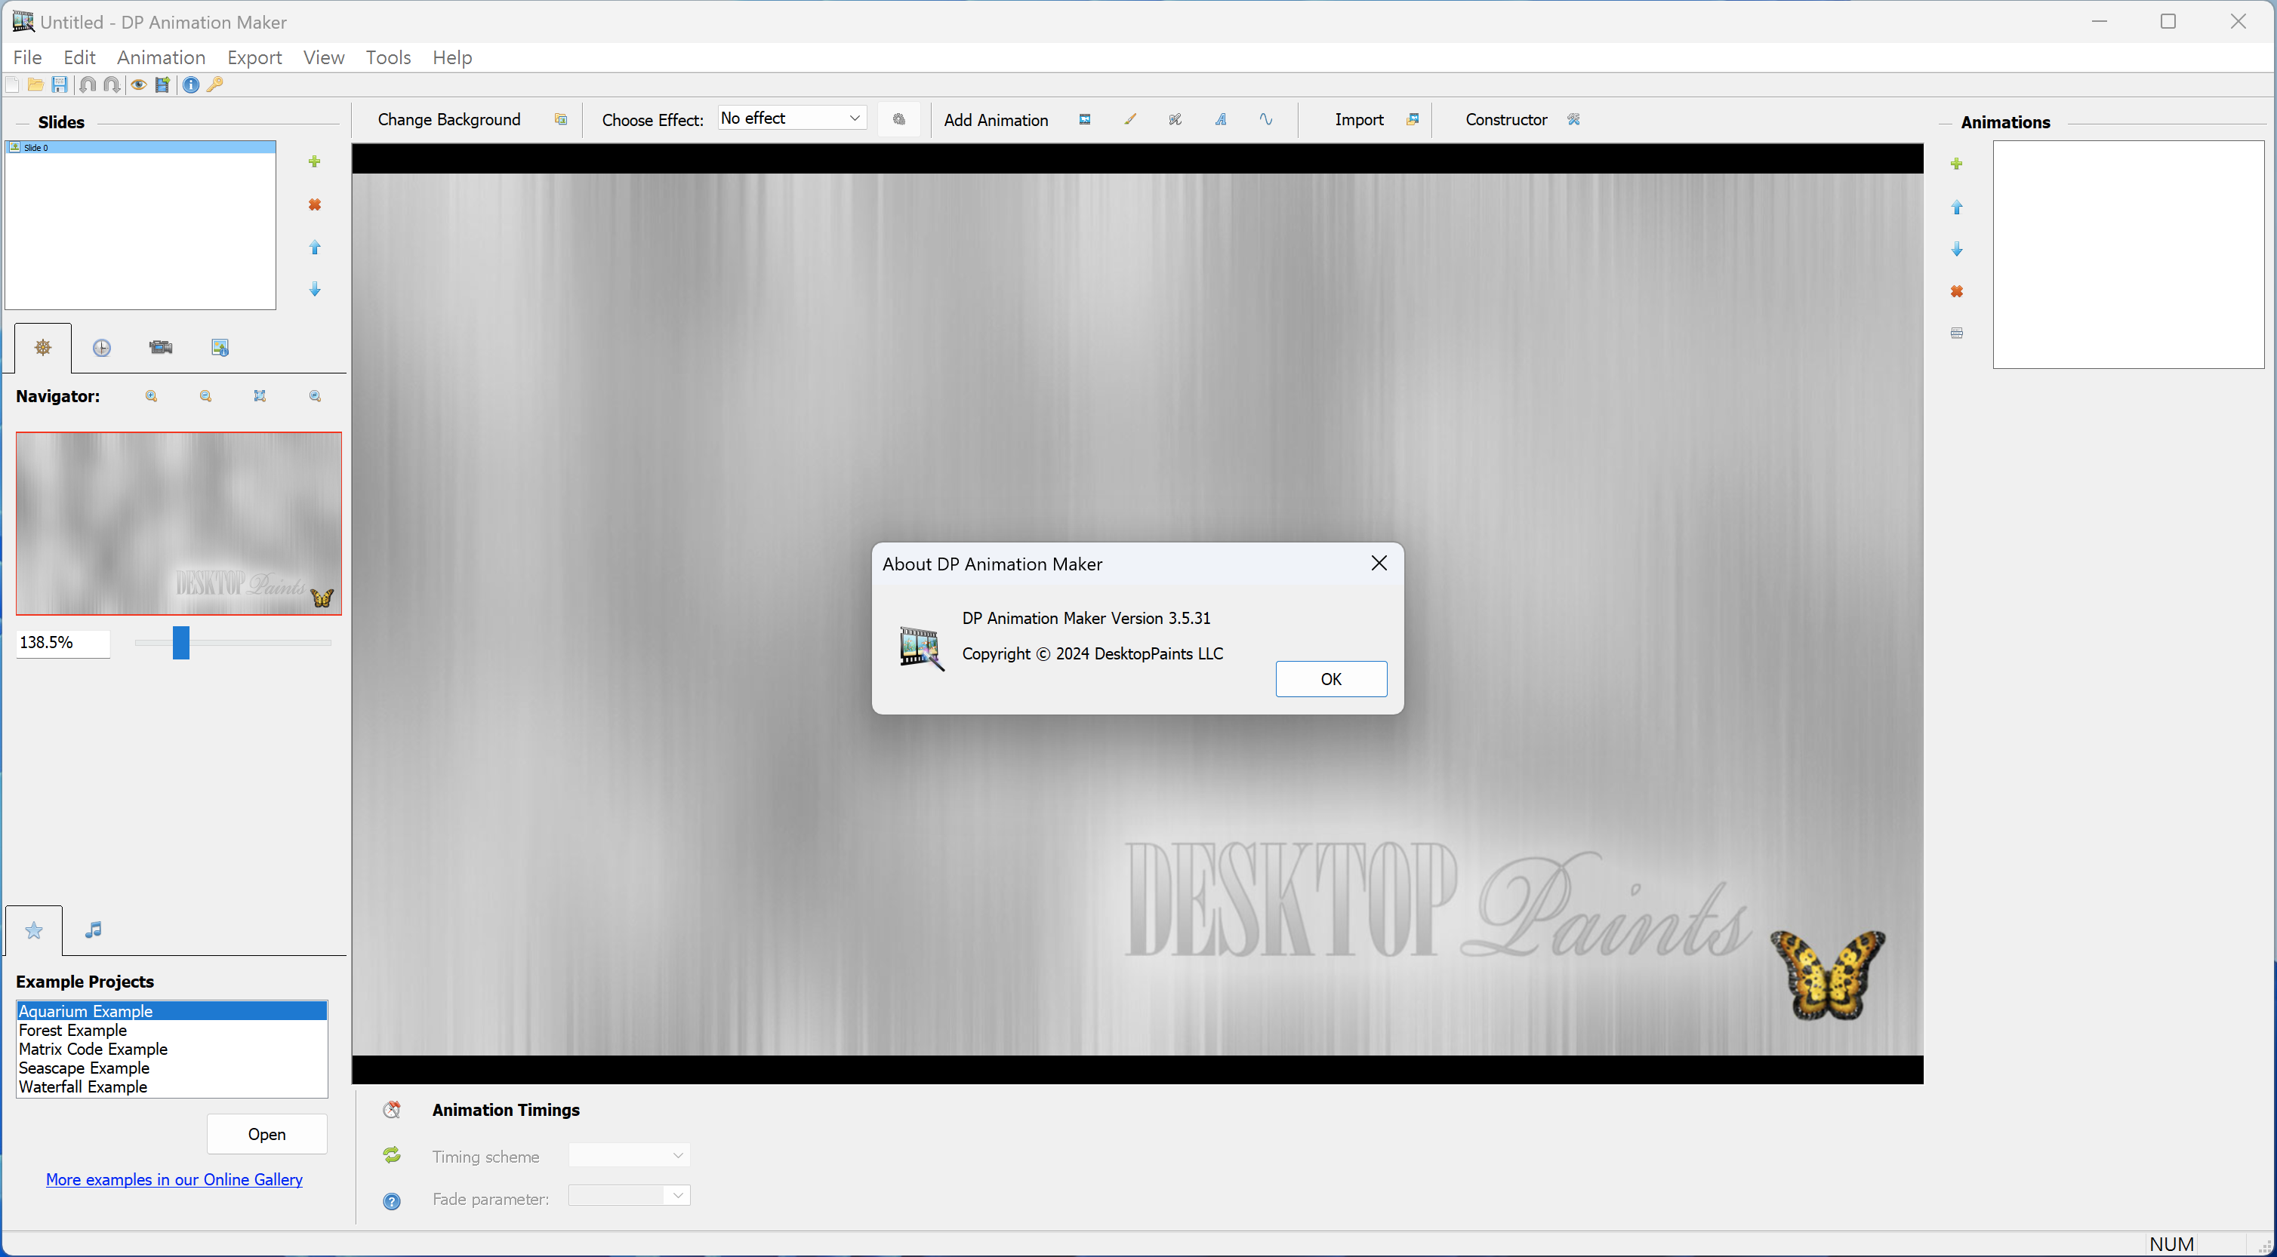Click Navigator fit-to-screen icon
The width and height of the screenshot is (2277, 1257).
click(x=260, y=397)
